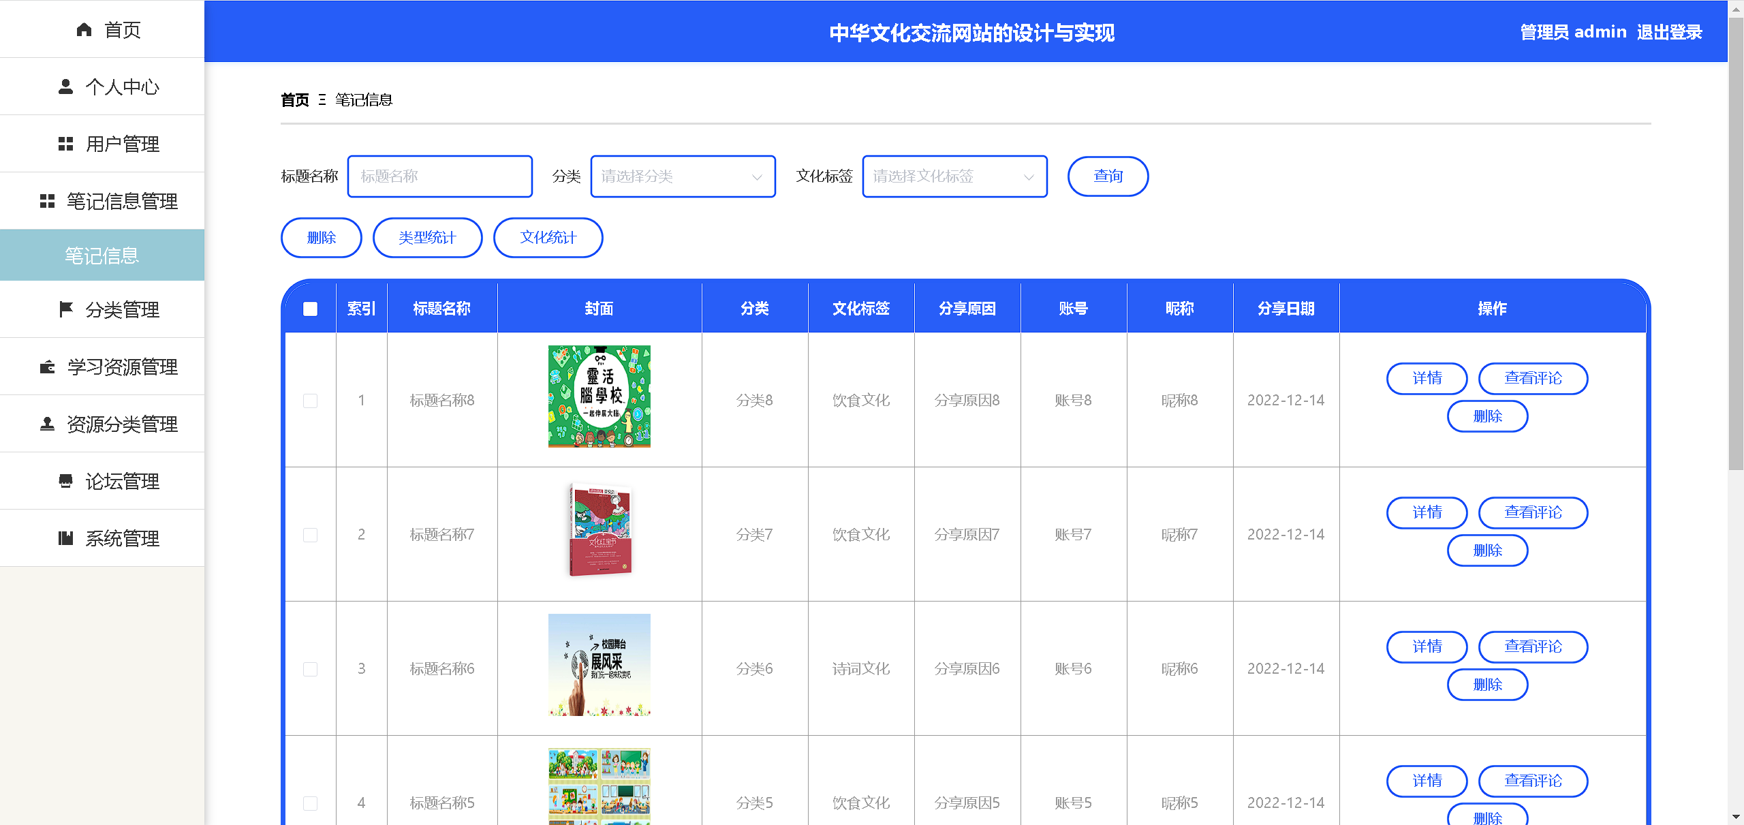Click the home icon in sidebar

pyautogui.click(x=84, y=29)
